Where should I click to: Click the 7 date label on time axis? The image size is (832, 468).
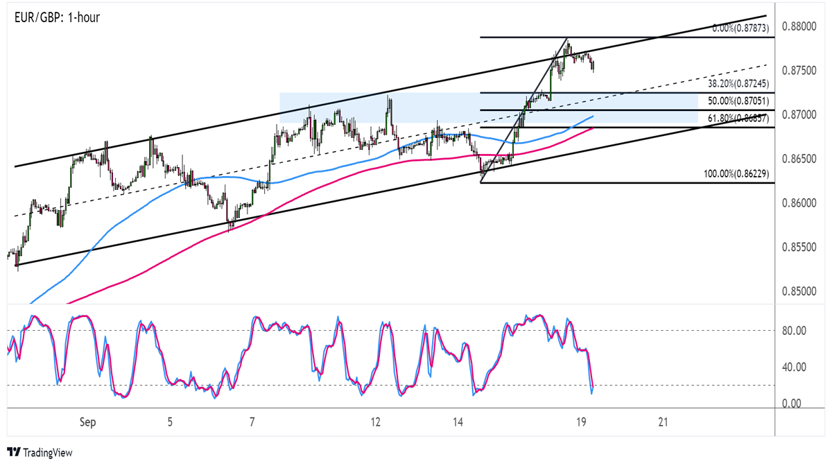(x=252, y=422)
